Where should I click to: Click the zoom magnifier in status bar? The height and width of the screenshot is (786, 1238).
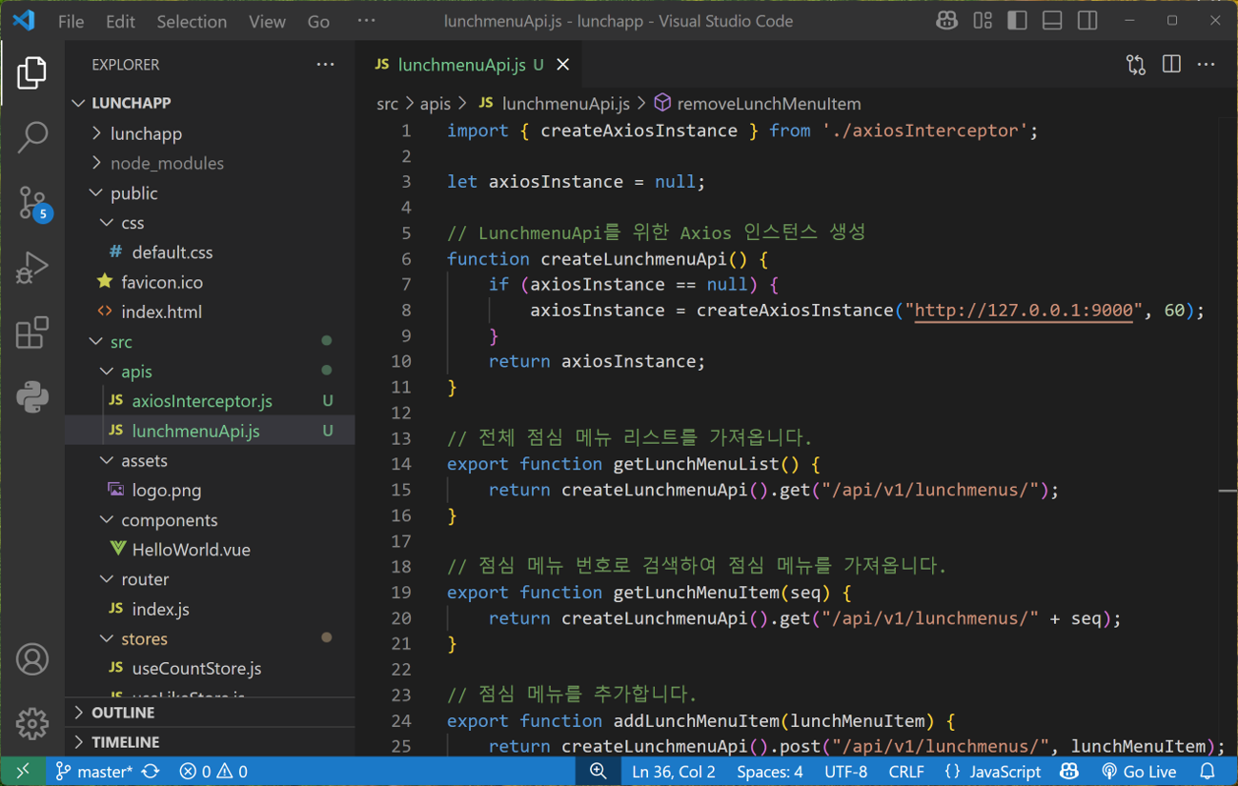599,771
